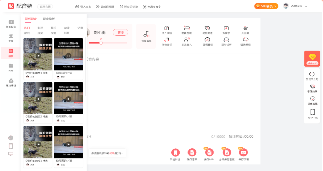Play the first 《雪豹的国度》 video template

[x=38, y=56]
